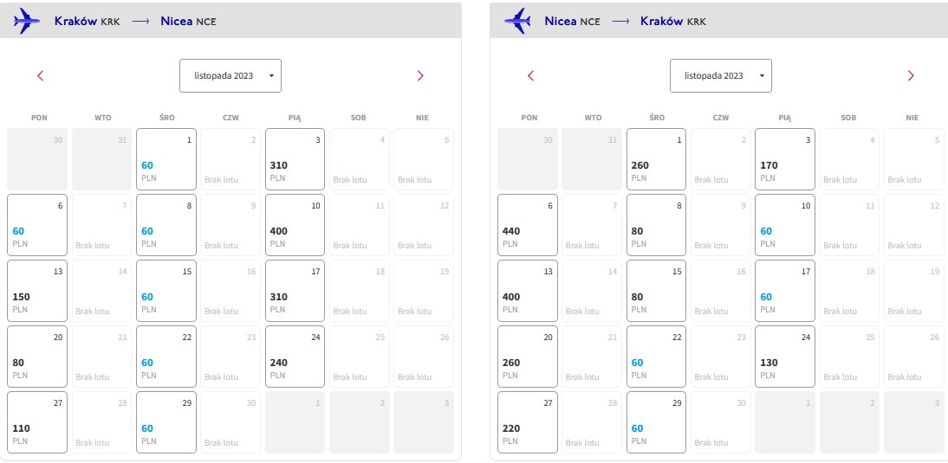Click the Nicea NCE destination link in left header

pyautogui.click(x=188, y=21)
